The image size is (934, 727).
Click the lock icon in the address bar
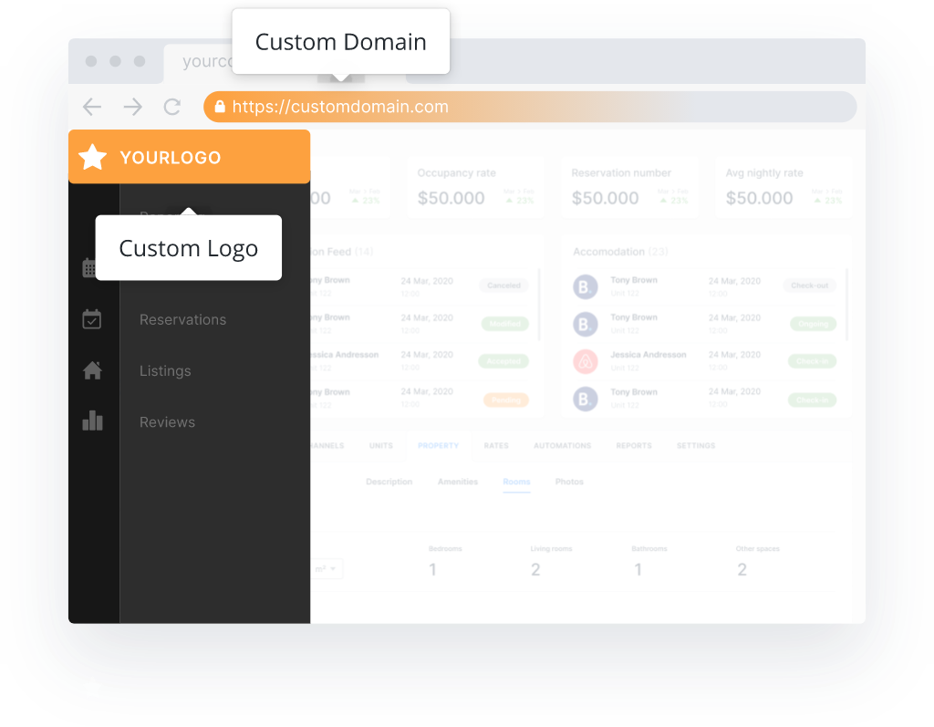(x=220, y=106)
